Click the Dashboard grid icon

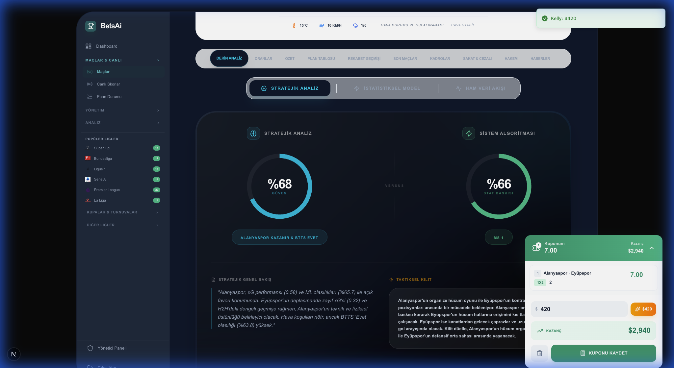[x=88, y=46]
